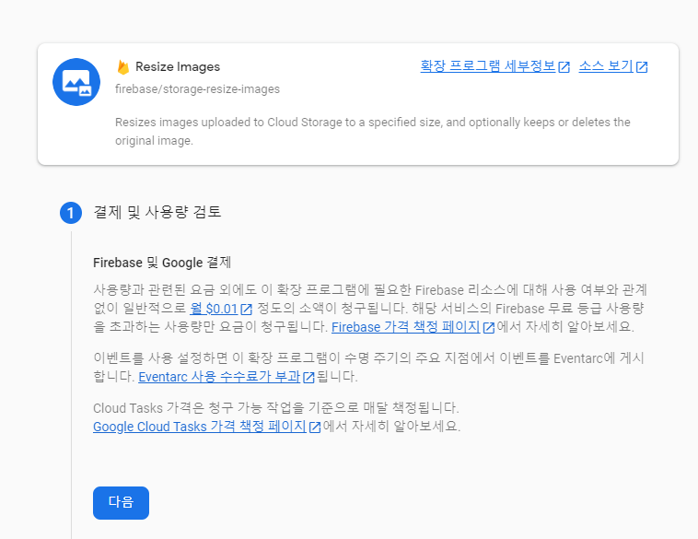This screenshot has width=698, height=539.
Task: Click external-link icon after Firebase 가격 책정 페이지
Action: click(488, 327)
